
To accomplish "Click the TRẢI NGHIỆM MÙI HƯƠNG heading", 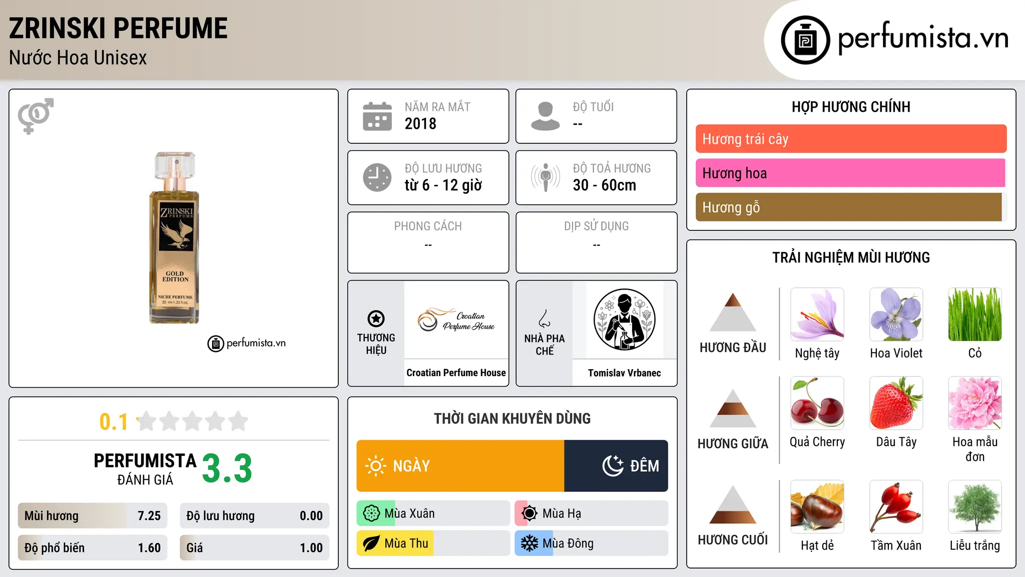I will click(x=851, y=257).
